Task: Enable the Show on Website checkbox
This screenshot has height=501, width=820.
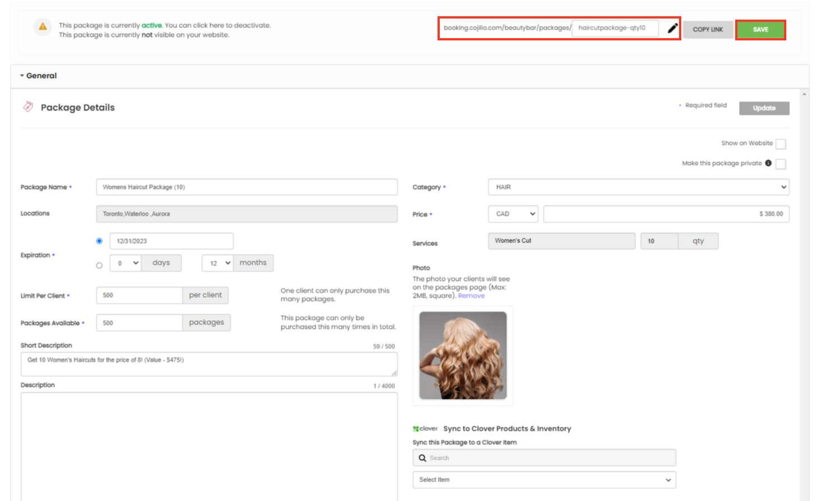Action: click(x=781, y=144)
